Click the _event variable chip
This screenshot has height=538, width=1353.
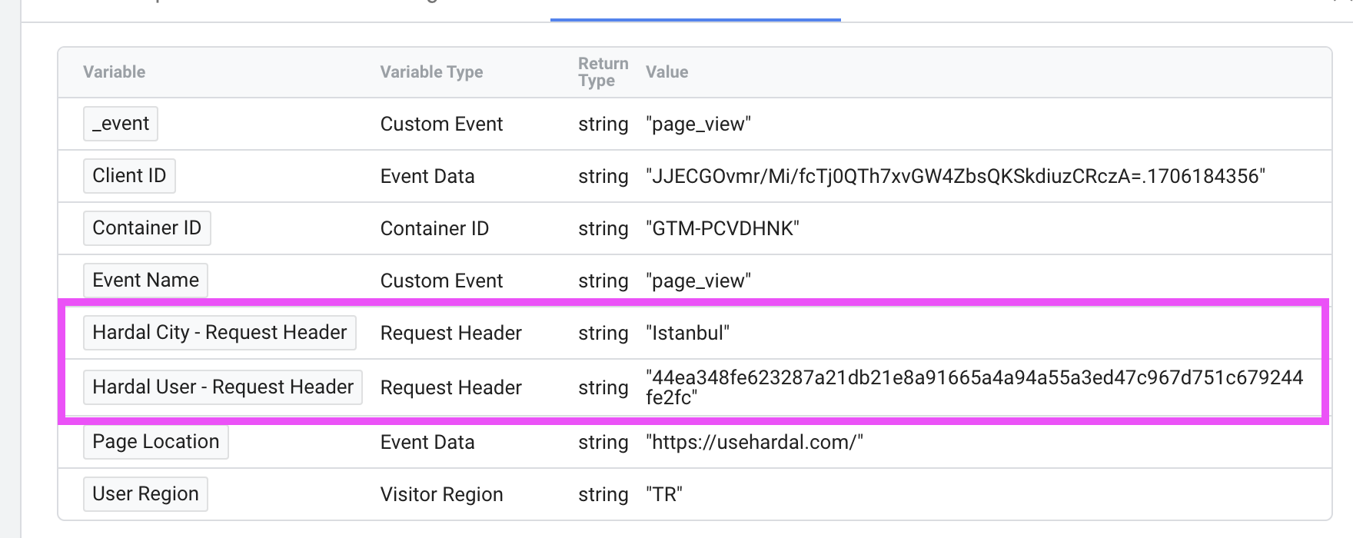click(121, 124)
